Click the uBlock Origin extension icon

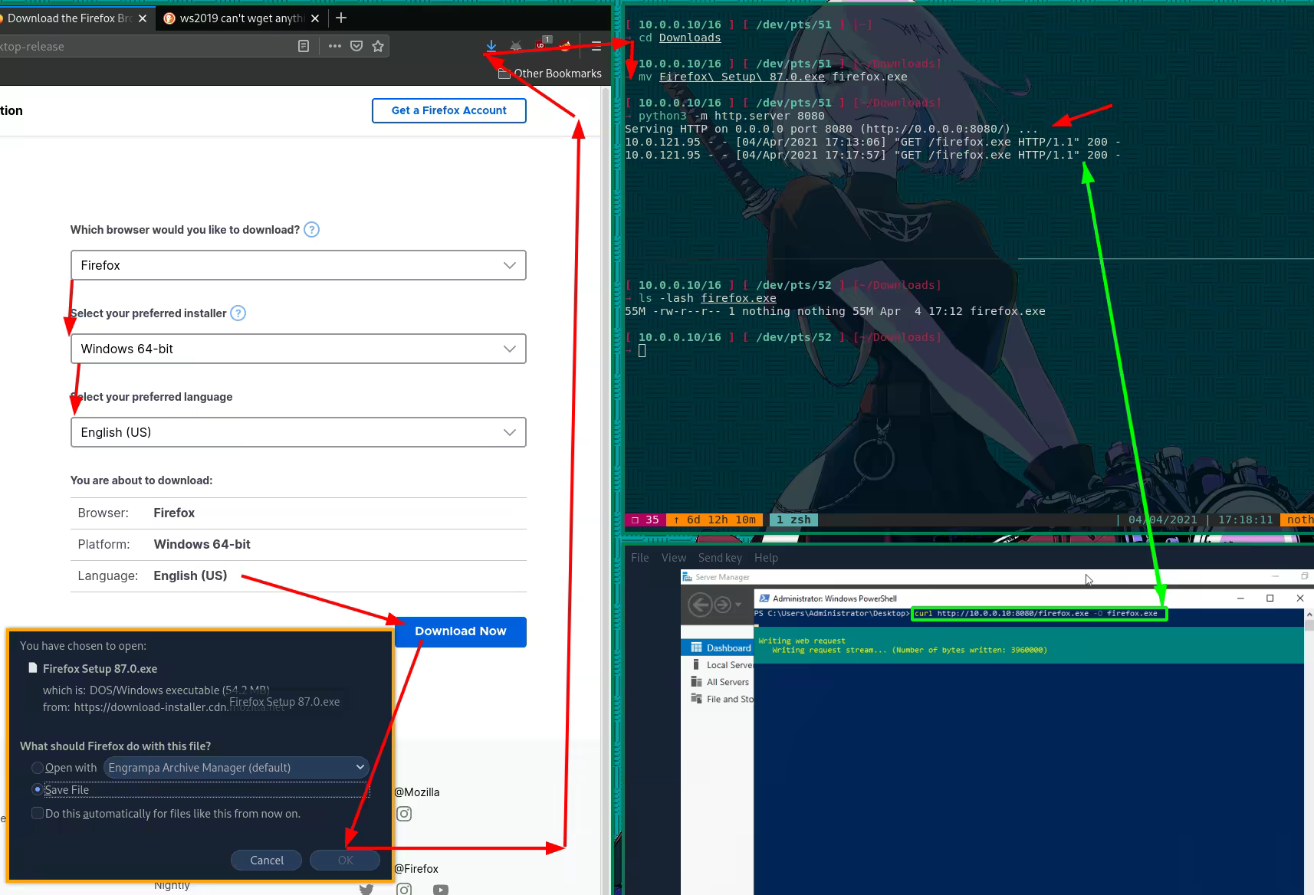pyautogui.click(x=540, y=45)
